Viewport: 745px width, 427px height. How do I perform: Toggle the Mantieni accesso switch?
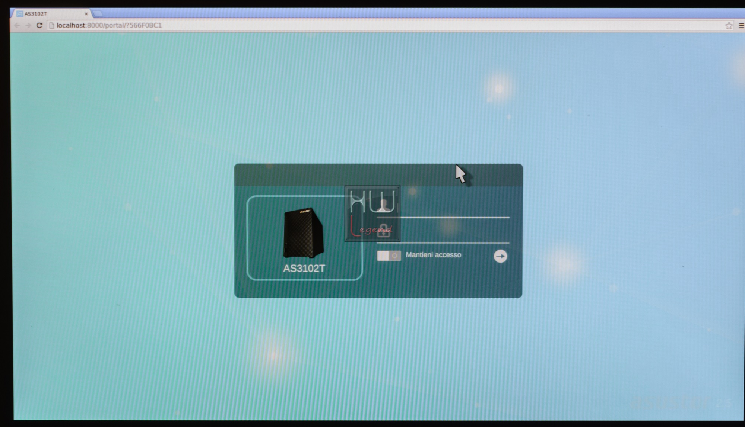pyautogui.click(x=389, y=256)
